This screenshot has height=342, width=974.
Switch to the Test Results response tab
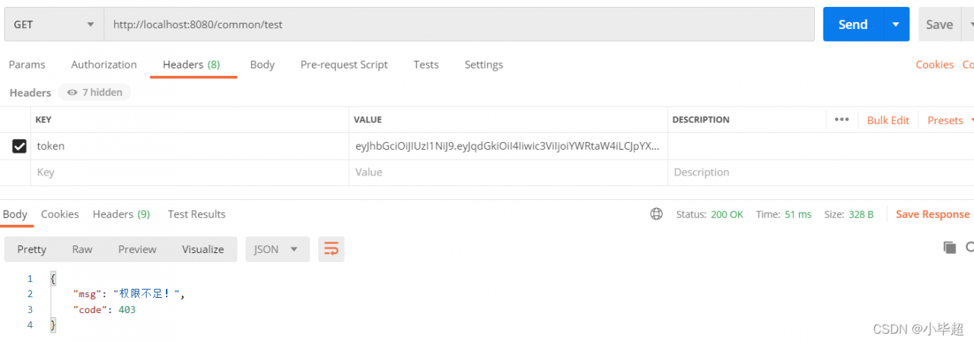pyautogui.click(x=196, y=214)
